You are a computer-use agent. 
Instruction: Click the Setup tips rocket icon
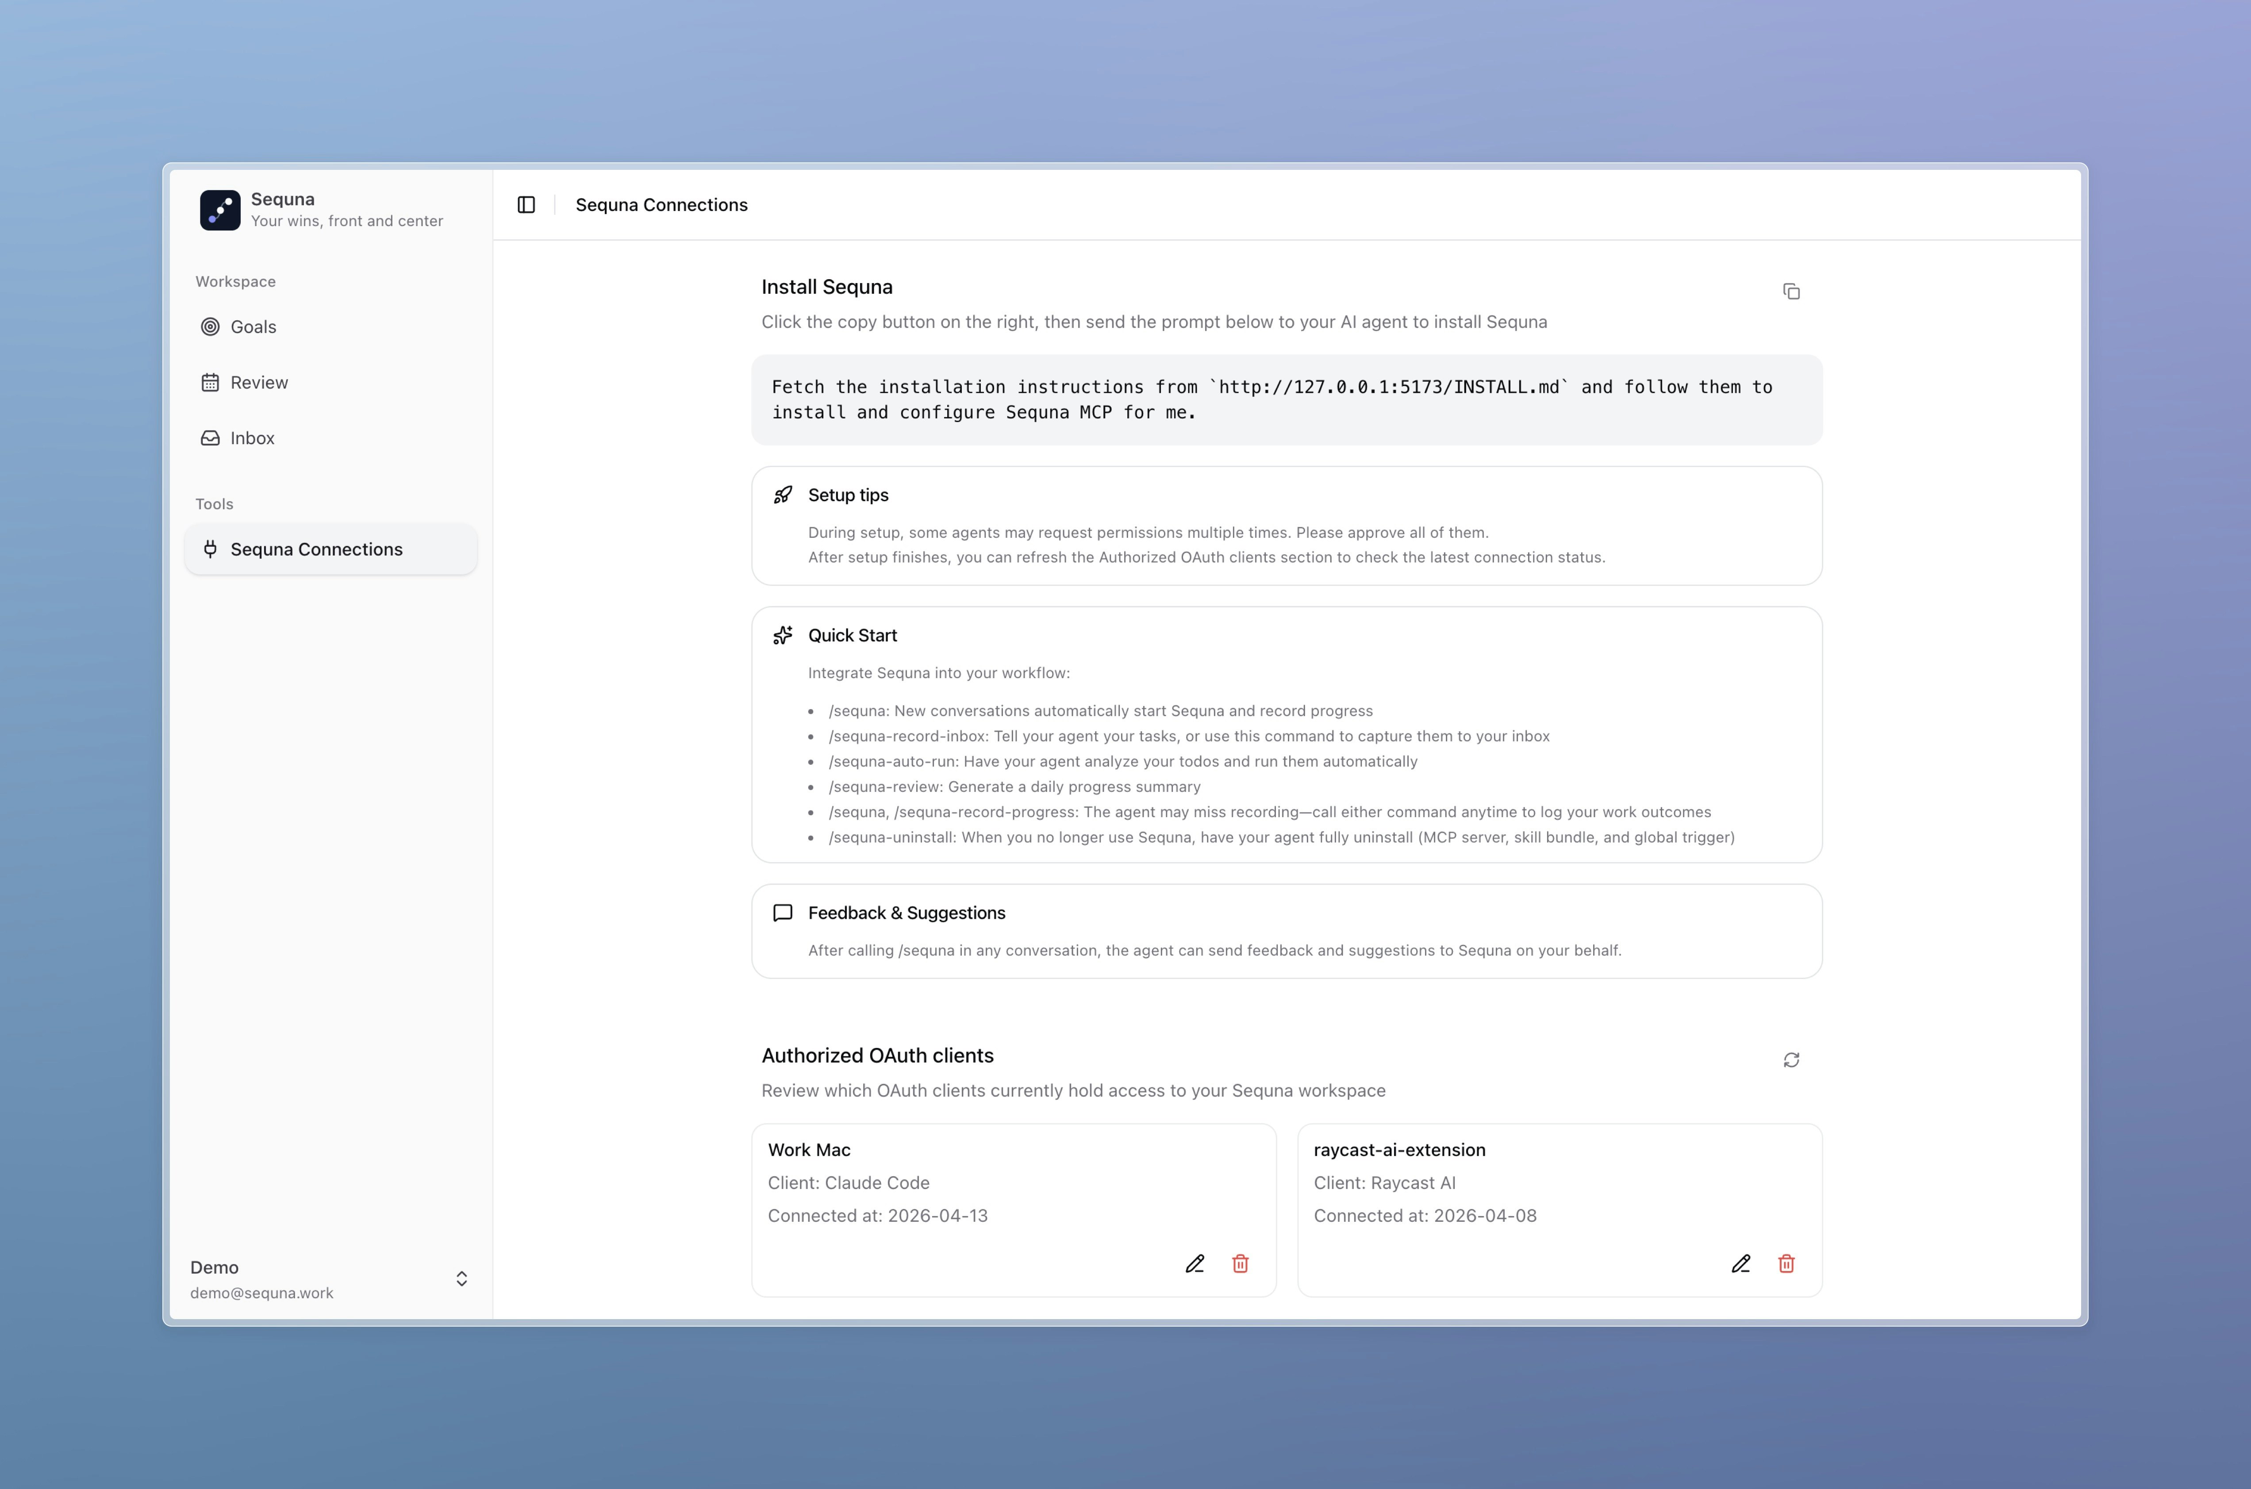[783, 495]
